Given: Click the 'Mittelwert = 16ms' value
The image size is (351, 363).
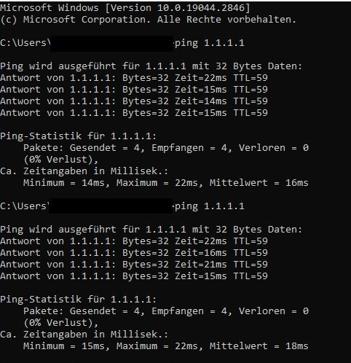Looking at the screenshot, I should coord(259,183).
